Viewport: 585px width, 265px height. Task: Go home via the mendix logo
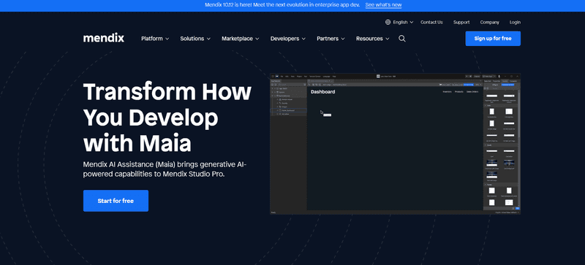[x=104, y=38]
